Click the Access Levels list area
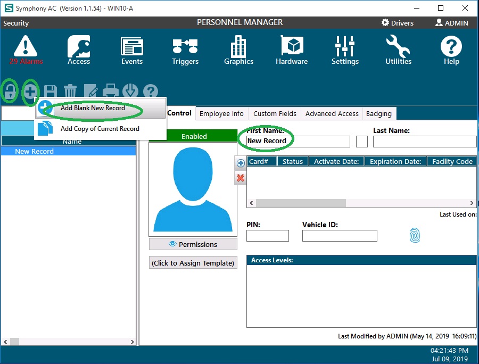 pyautogui.click(x=361, y=296)
